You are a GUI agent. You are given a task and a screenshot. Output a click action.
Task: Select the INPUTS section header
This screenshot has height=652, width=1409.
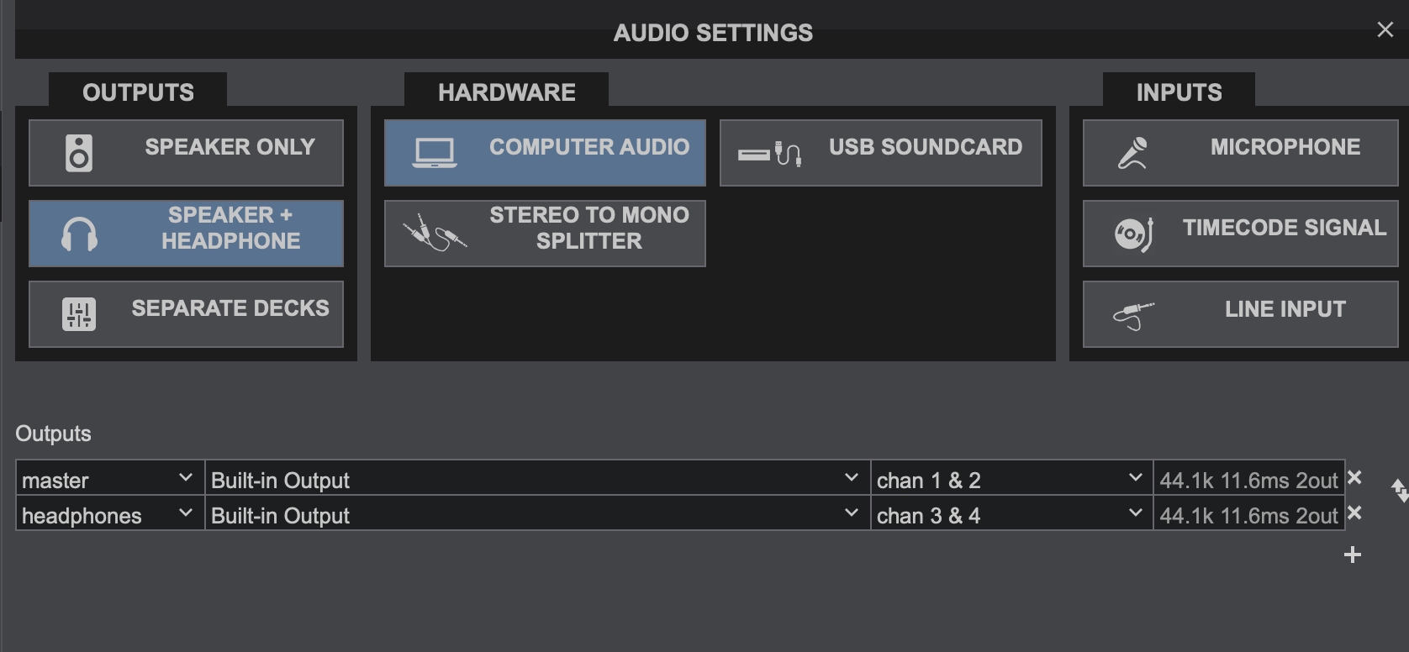coord(1179,91)
